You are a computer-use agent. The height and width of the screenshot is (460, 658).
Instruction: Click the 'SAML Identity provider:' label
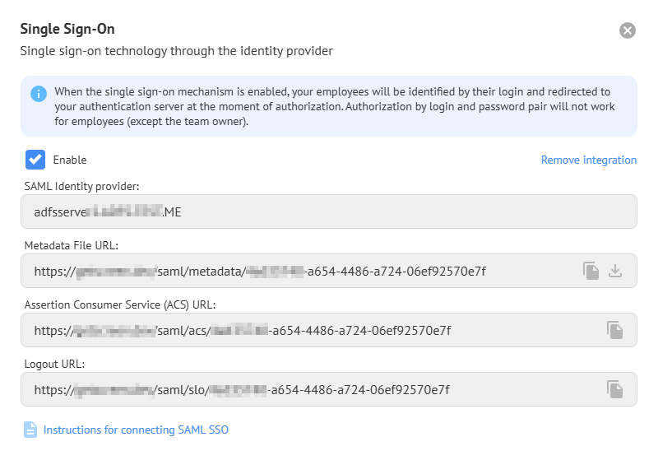[81, 186]
